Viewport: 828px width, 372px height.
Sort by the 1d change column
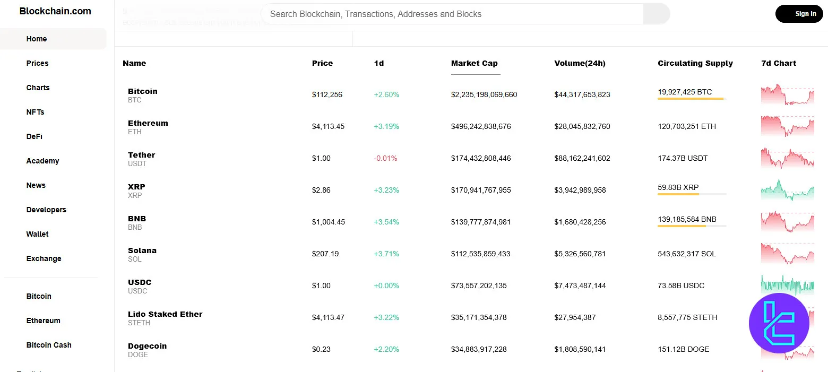(378, 63)
